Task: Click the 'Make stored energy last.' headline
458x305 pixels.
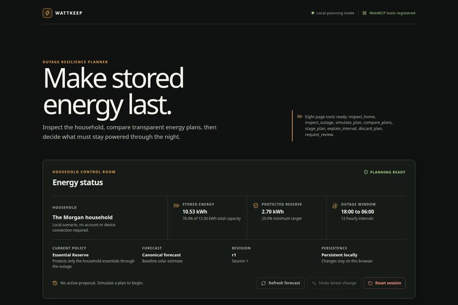Action: [x=113, y=92]
